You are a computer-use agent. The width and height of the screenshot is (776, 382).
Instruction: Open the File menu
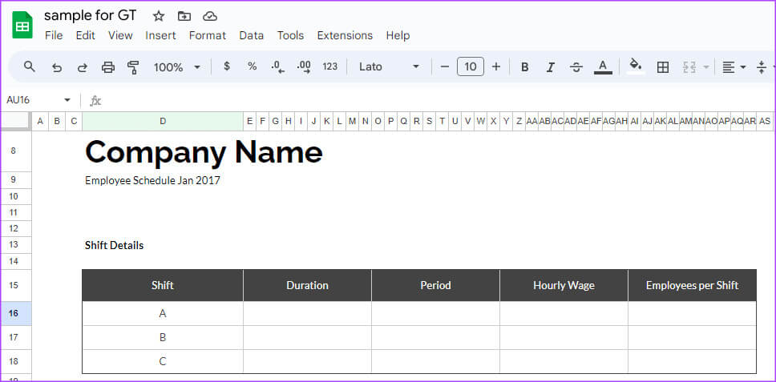[x=54, y=35]
